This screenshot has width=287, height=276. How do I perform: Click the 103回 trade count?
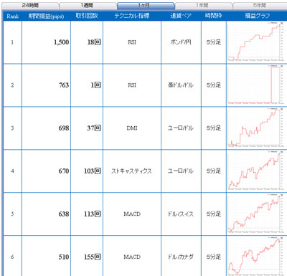point(92,171)
